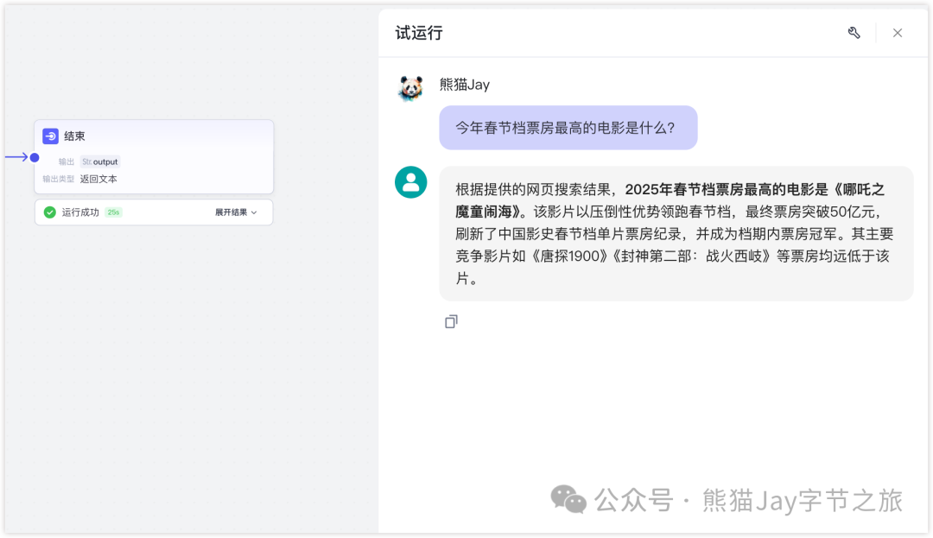Select the 结束 node icon

coord(51,136)
